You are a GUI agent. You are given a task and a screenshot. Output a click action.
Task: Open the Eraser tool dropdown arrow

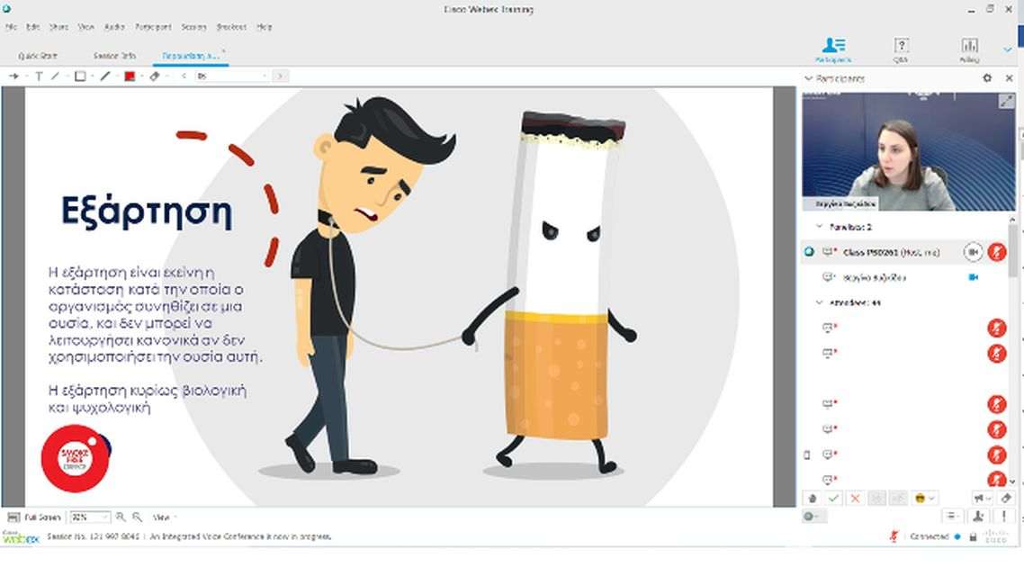pyautogui.click(x=167, y=76)
